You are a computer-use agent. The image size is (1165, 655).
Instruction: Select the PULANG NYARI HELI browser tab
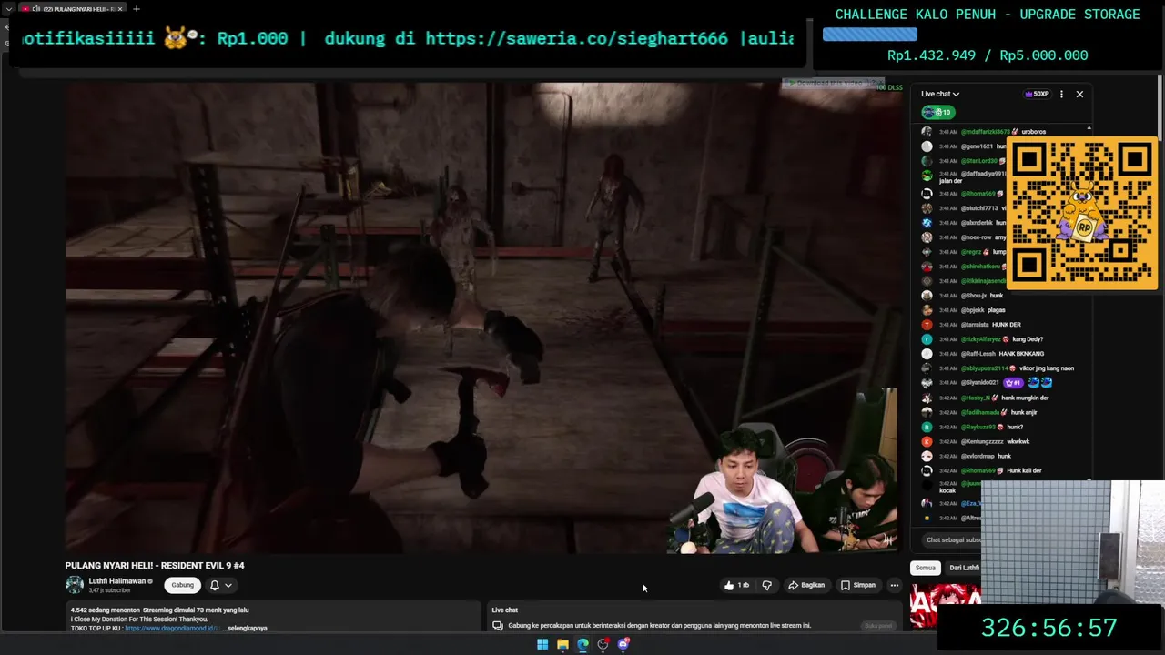[x=73, y=8]
